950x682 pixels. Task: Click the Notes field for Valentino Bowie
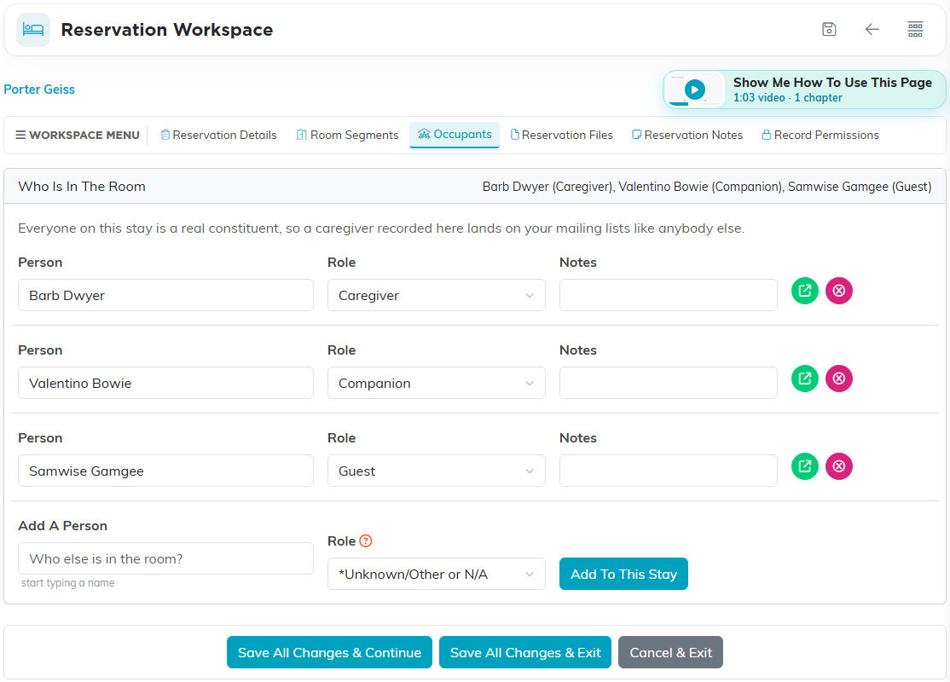pos(669,384)
